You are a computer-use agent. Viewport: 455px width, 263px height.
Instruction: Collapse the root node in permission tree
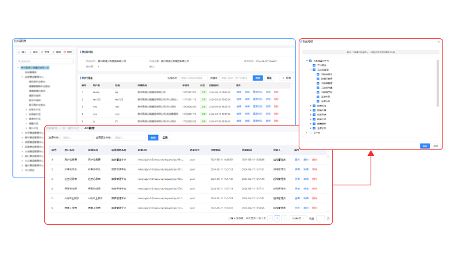coord(306,61)
